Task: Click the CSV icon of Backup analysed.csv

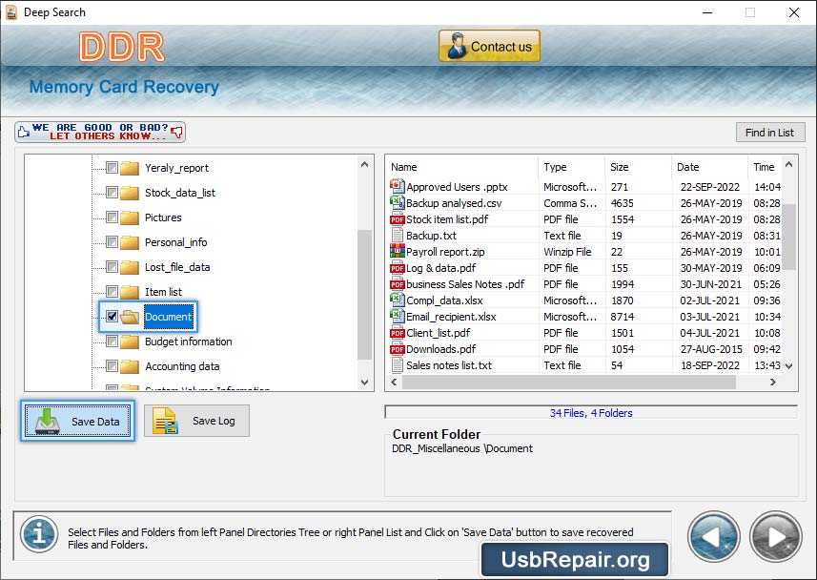Action: (x=397, y=202)
